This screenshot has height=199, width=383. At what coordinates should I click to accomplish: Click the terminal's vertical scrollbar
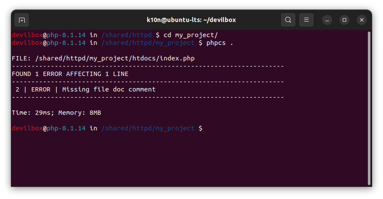click(369, 108)
